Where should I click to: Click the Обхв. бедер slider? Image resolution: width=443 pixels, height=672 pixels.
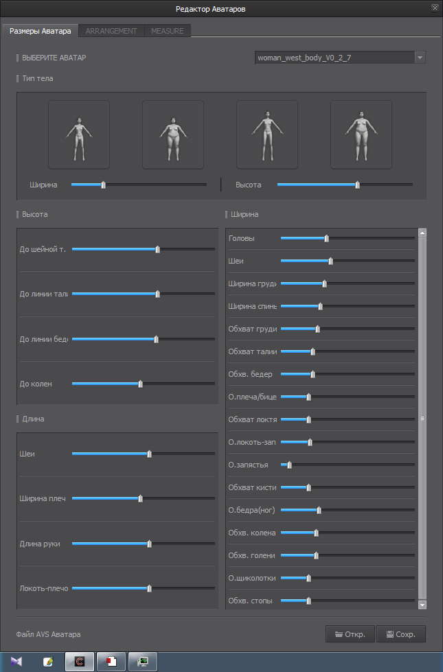pos(348,374)
